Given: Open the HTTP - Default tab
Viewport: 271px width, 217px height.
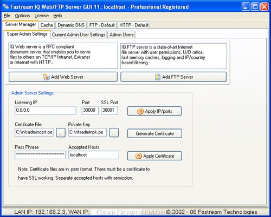Looking at the screenshot, I should 134,25.
